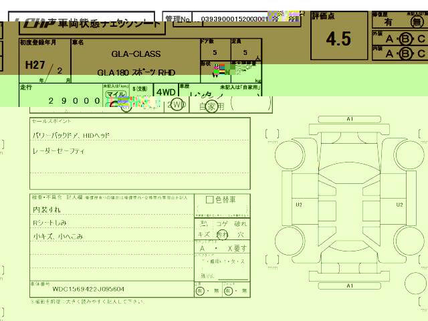Click the GLA-CLASS car name

[136, 53]
